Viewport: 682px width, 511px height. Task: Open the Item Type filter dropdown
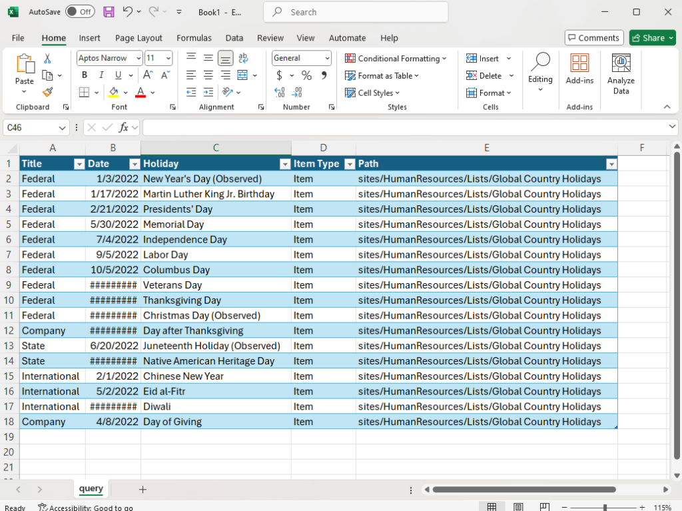350,164
